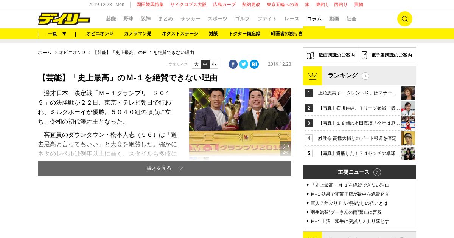
Task: Open the 西釣り top link
Action: 341,5
